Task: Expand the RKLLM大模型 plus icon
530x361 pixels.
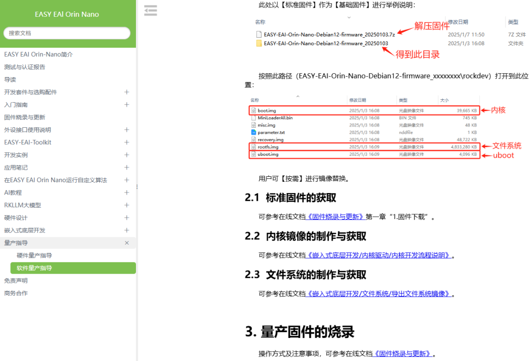Action: 127,205
